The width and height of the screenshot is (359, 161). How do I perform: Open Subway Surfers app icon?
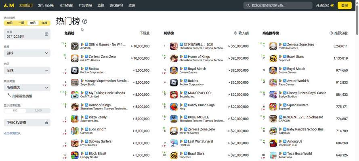click(75, 143)
